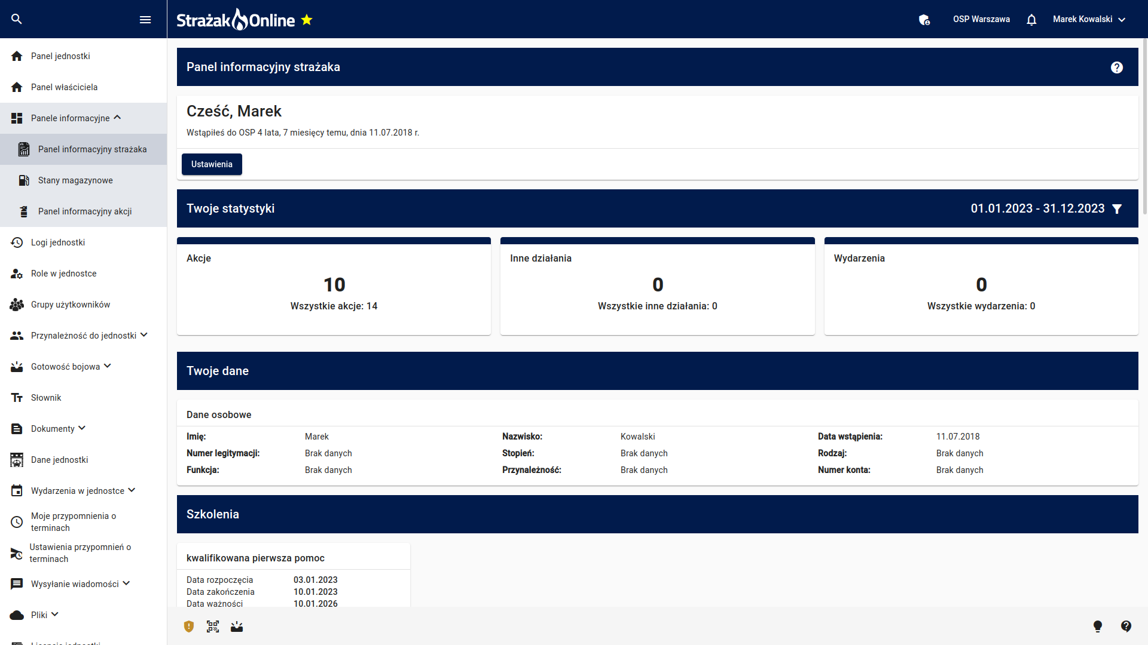The image size is (1148, 645).
Task: Click the yellow star beside Strażak Online
Action: [307, 20]
